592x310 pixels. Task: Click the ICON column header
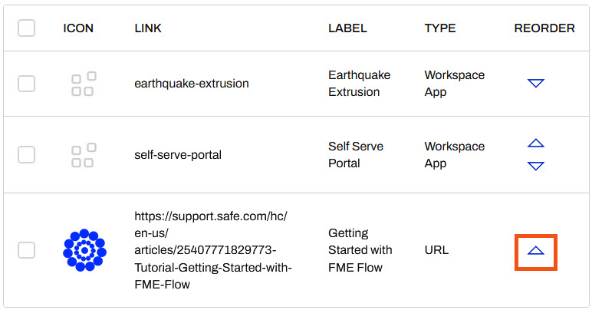78,28
